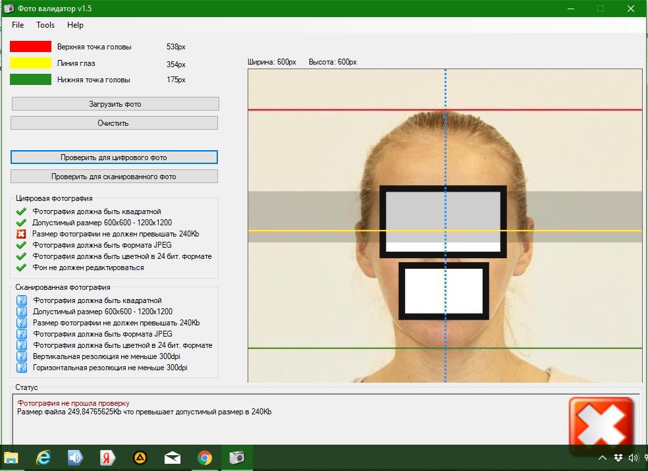Expand the system tray hidden icons chevron
This screenshot has height=471, width=648.
603,458
